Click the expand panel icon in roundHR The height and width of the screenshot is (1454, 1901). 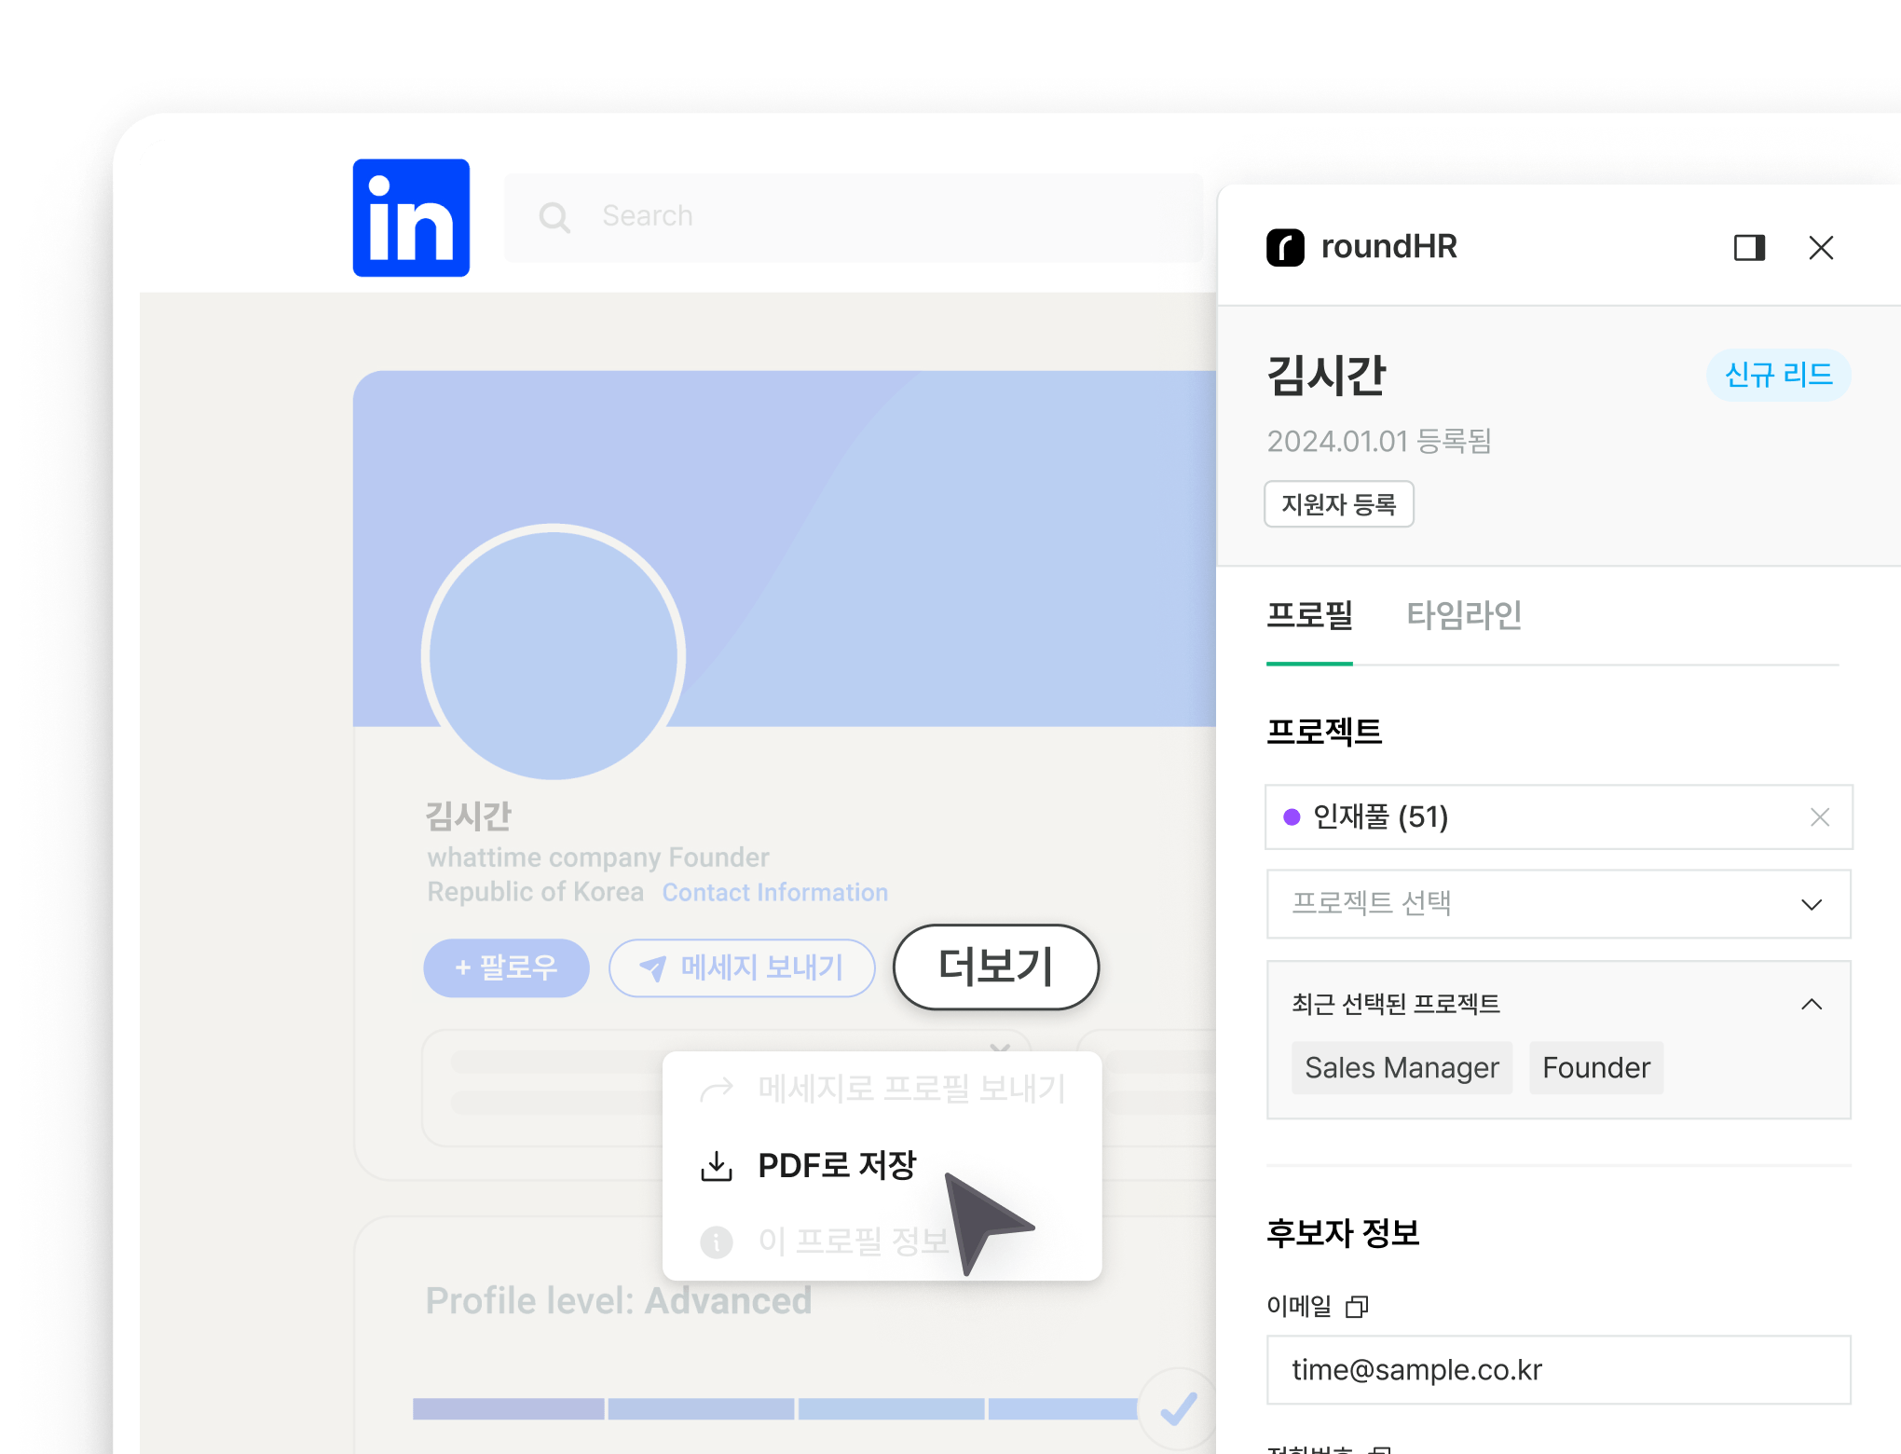[x=1748, y=247]
